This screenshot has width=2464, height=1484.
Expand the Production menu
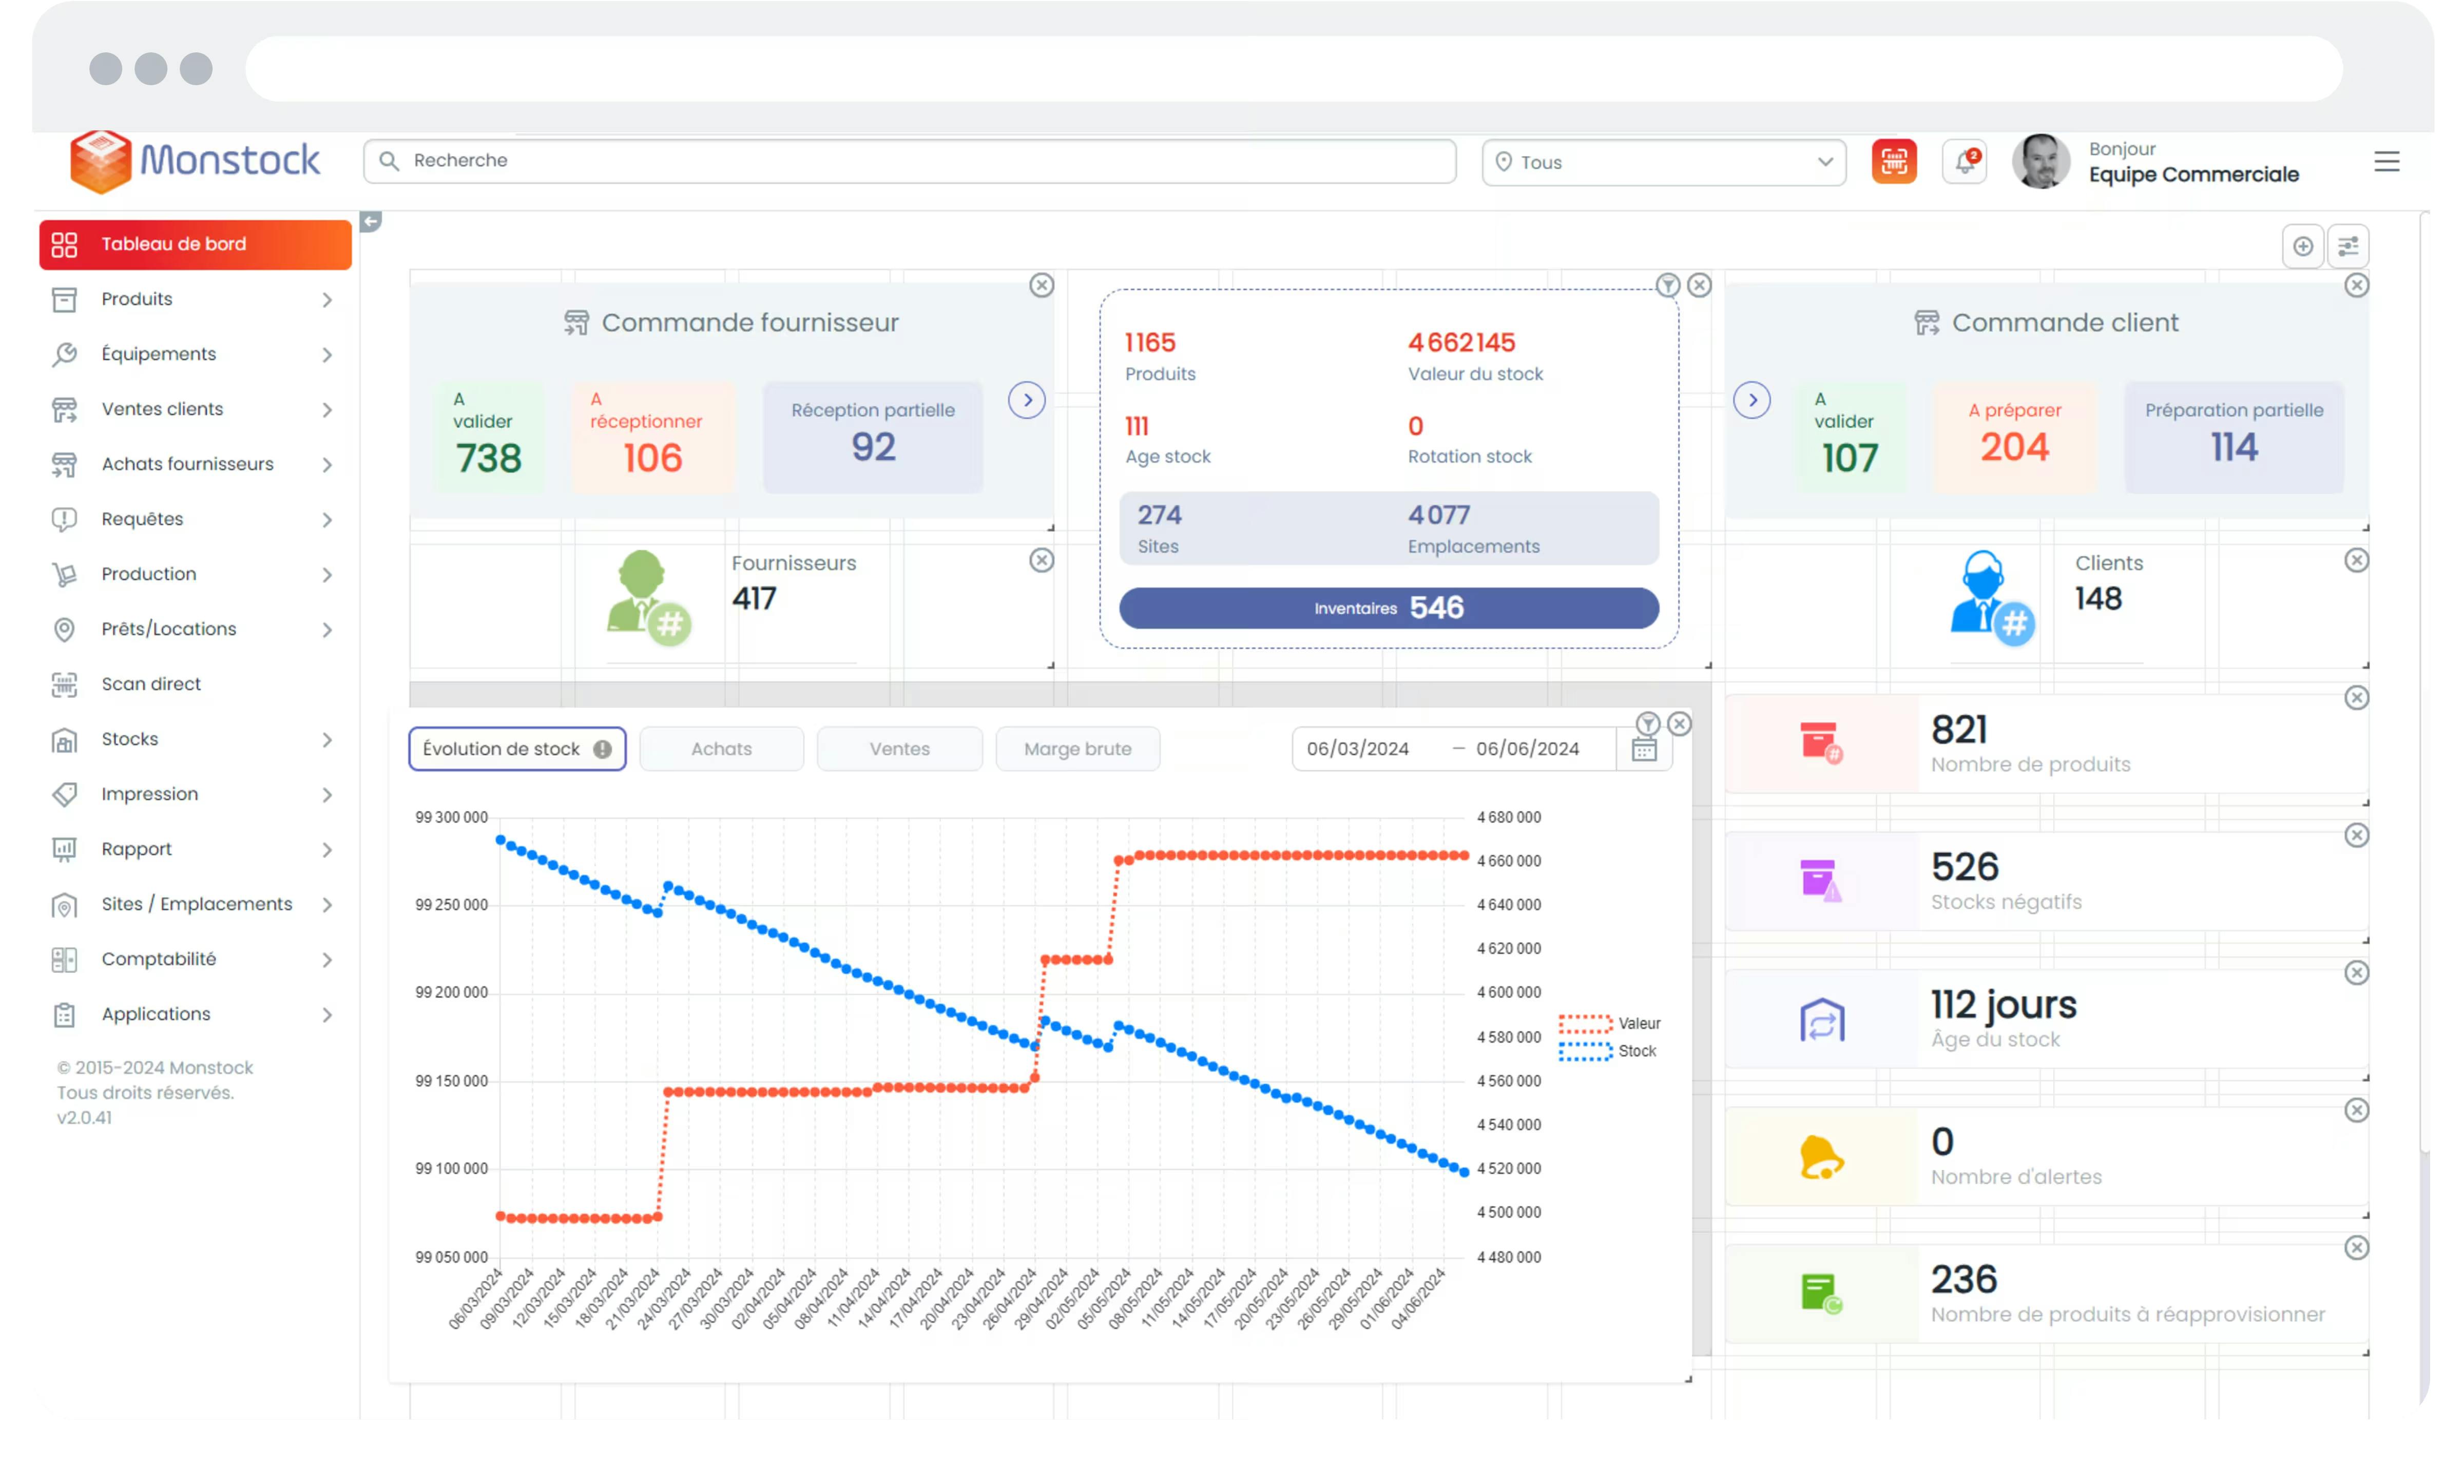[x=195, y=574]
